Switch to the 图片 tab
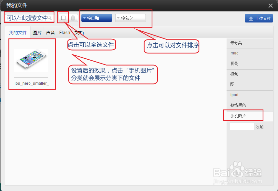The width and height of the screenshot is (278, 191). point(37,33)
